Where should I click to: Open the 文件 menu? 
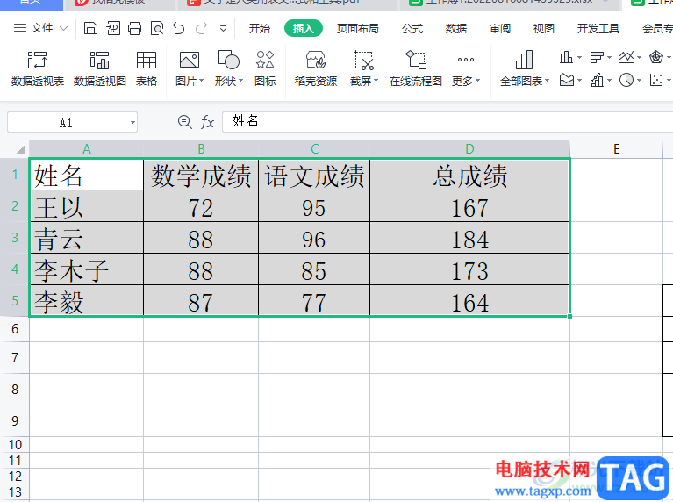pos(40,28)
